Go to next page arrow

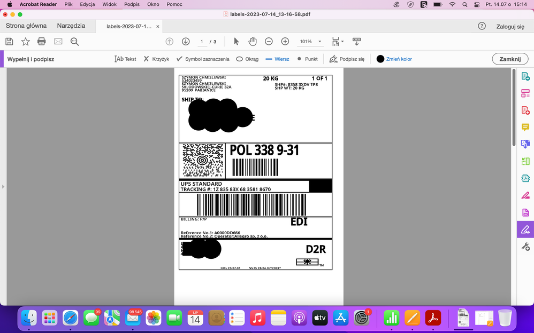[186, 42]
